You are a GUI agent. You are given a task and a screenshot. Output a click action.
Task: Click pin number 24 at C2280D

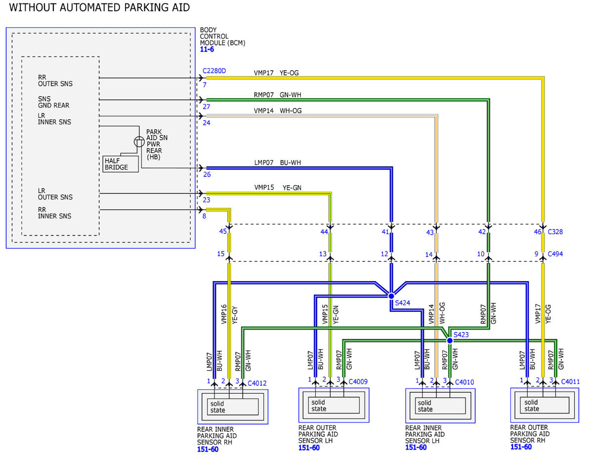206,123
